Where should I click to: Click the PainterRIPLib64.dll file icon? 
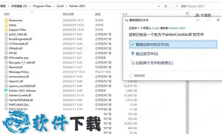(6, 100)
